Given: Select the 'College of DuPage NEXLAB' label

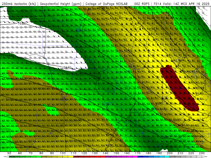Looking at the screenshot, I should coord(107,4).
